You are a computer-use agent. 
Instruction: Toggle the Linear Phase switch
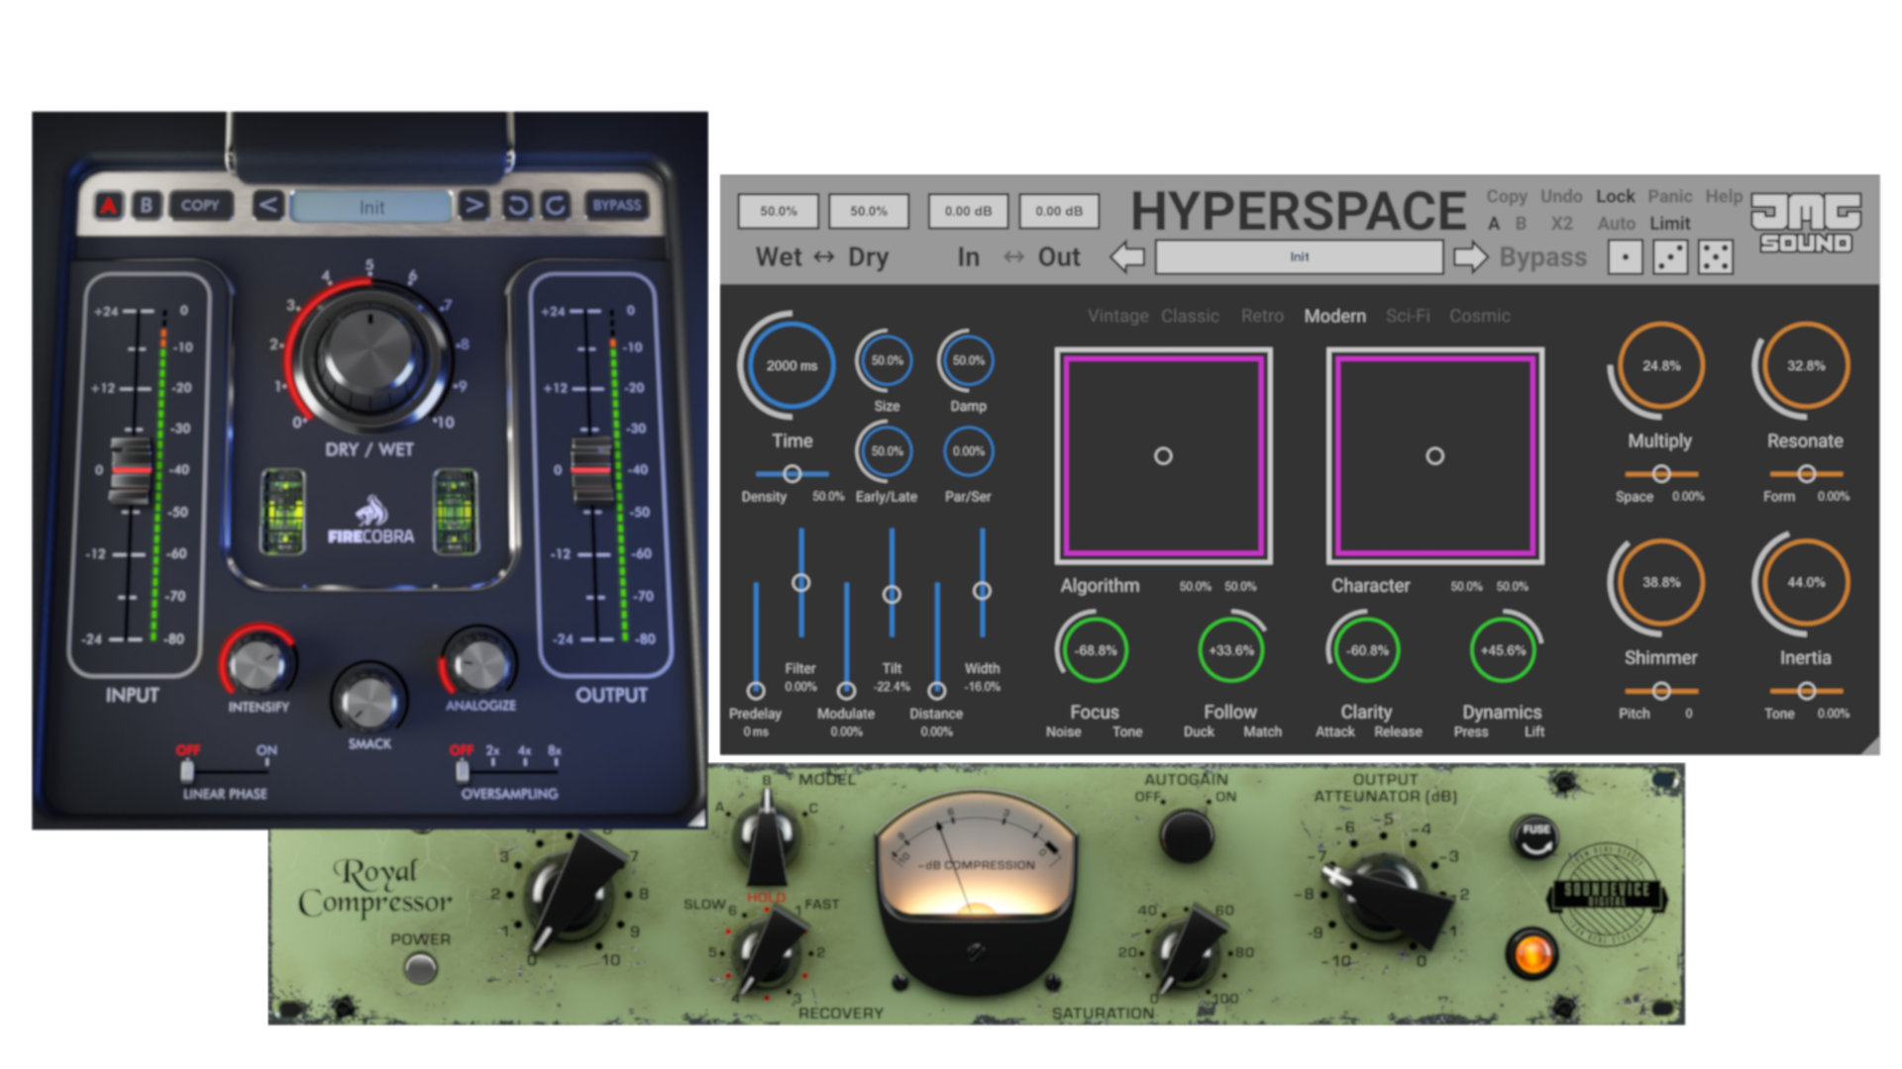click(x=187, y=770)
